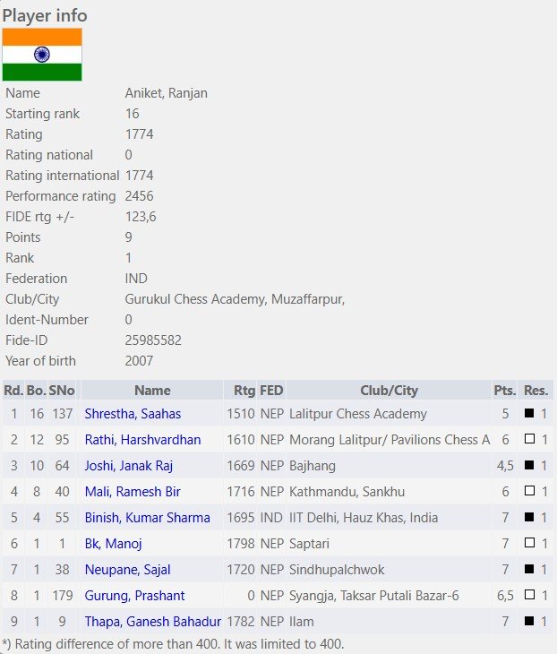
Task: Click the Name column header
Action: (x=152, y=391)
